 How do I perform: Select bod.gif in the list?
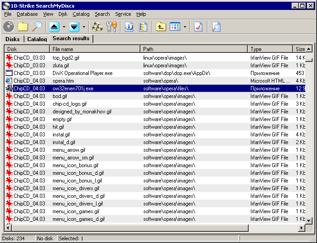click(x=155, y=96)
